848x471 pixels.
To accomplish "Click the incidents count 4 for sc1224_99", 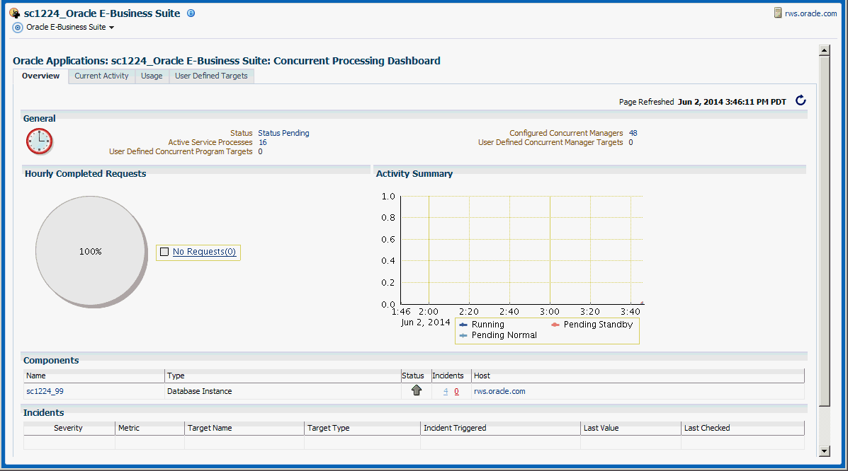I will coord(446,392).
